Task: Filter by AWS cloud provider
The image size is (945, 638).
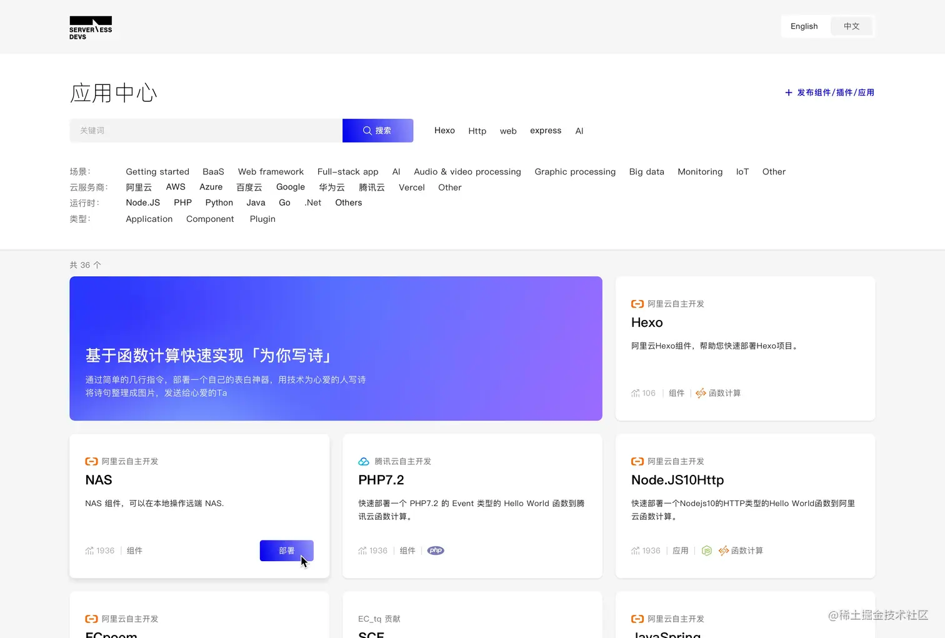Action: [x=176, y=187]
